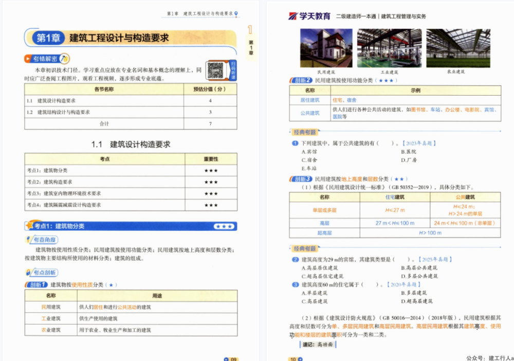Click the 剖析3 section label
The image size is (514, 361).
(x=301, y=179)
